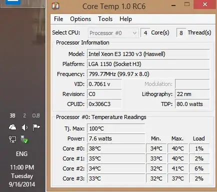Open the clock showing 11:00 PM
The height and width of the screenshot is (192, 217).
coord(22,167)
